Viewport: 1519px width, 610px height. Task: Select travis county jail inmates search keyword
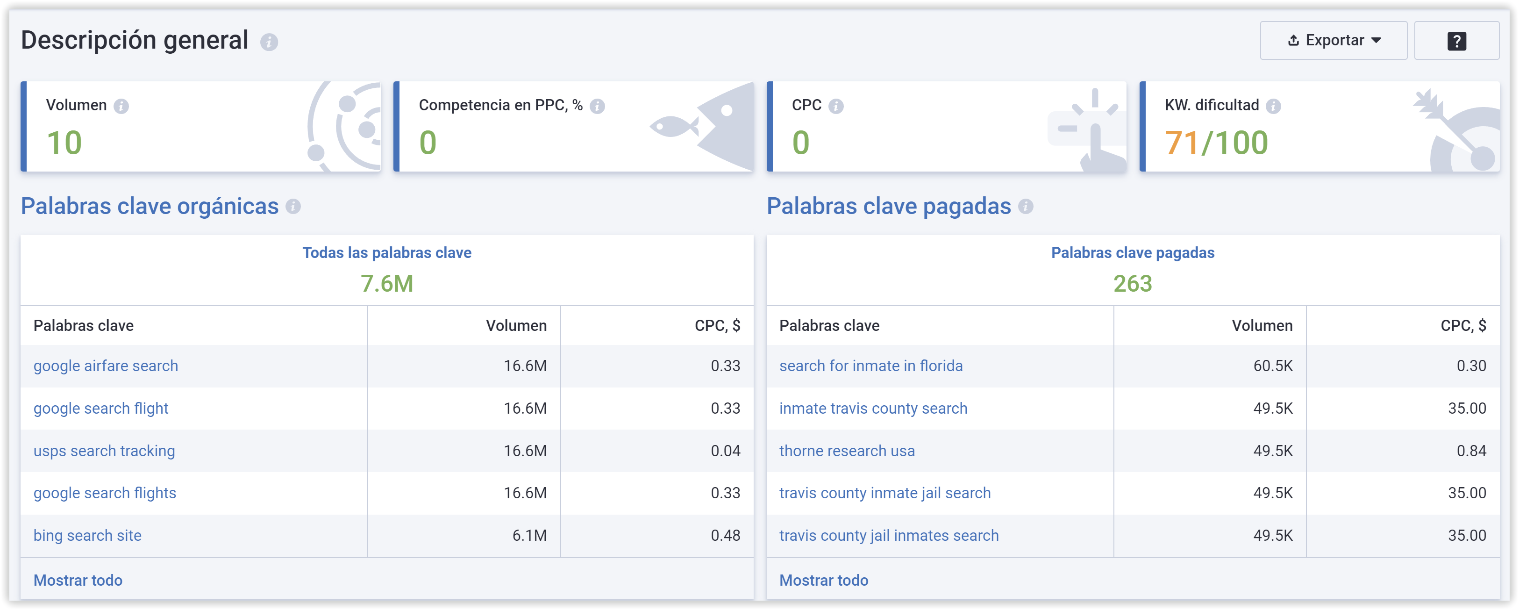[x=889, y=535]
